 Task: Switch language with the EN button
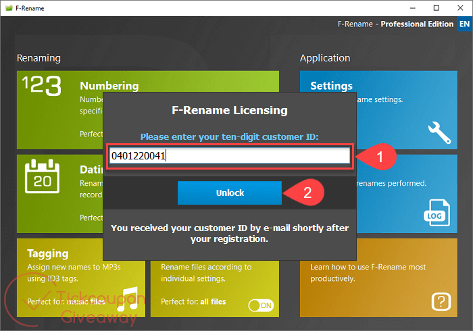click(x=465, y=24)
